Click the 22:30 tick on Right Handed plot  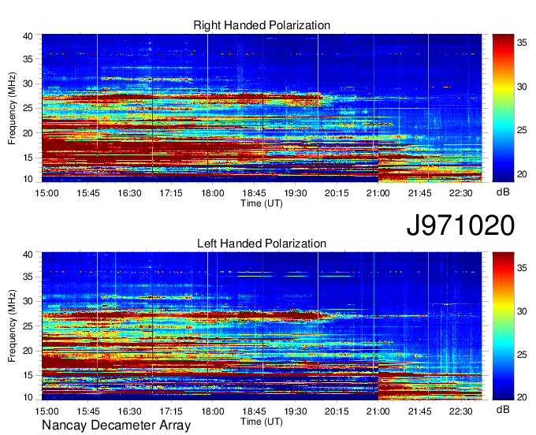[x=461, y=193]
